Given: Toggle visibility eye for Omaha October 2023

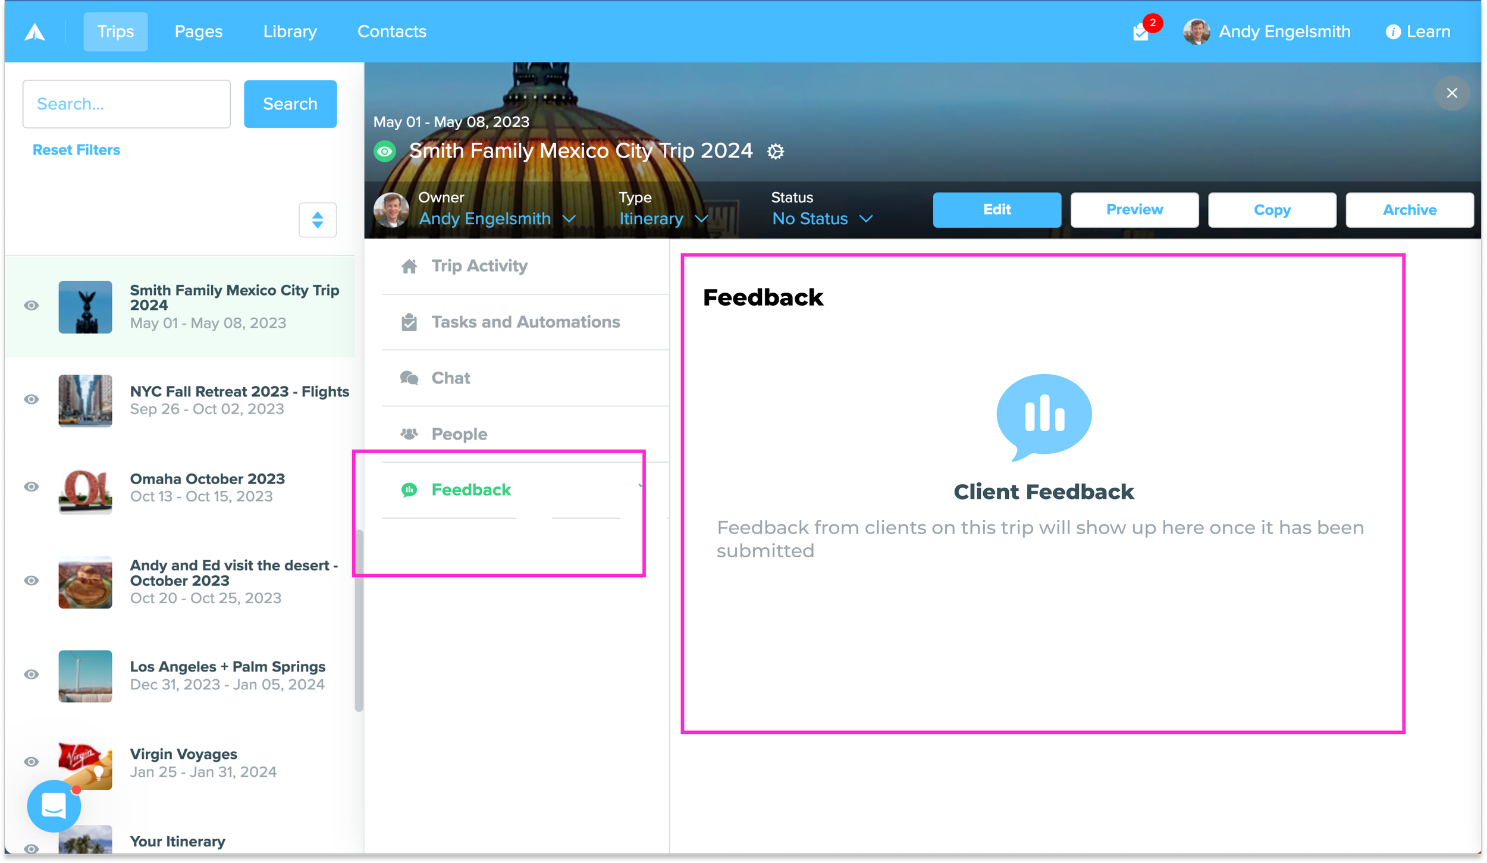Looking at the screenshot, I should (32, 487).
